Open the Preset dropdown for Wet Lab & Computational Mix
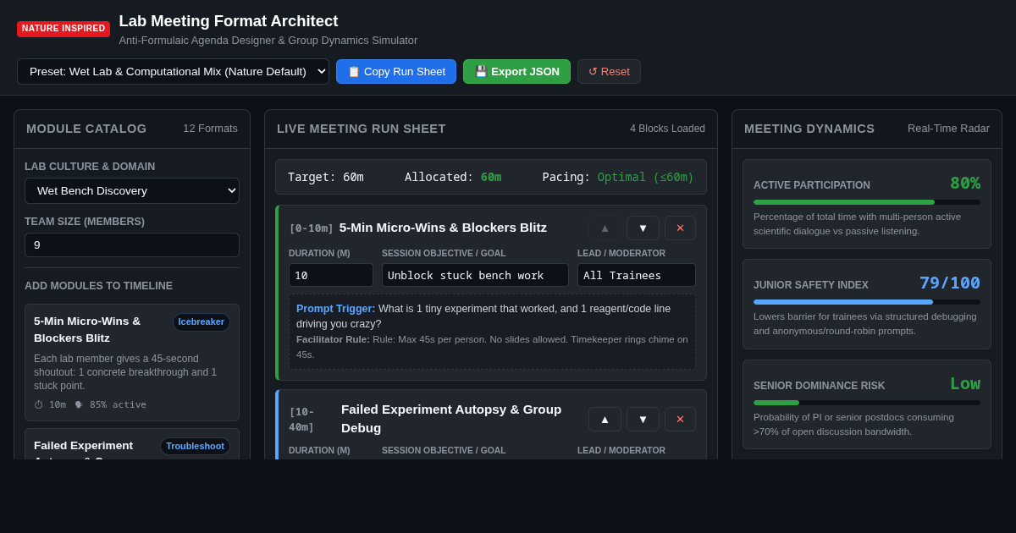Screen dimensions: 1016x533 (x=173, y=71)
